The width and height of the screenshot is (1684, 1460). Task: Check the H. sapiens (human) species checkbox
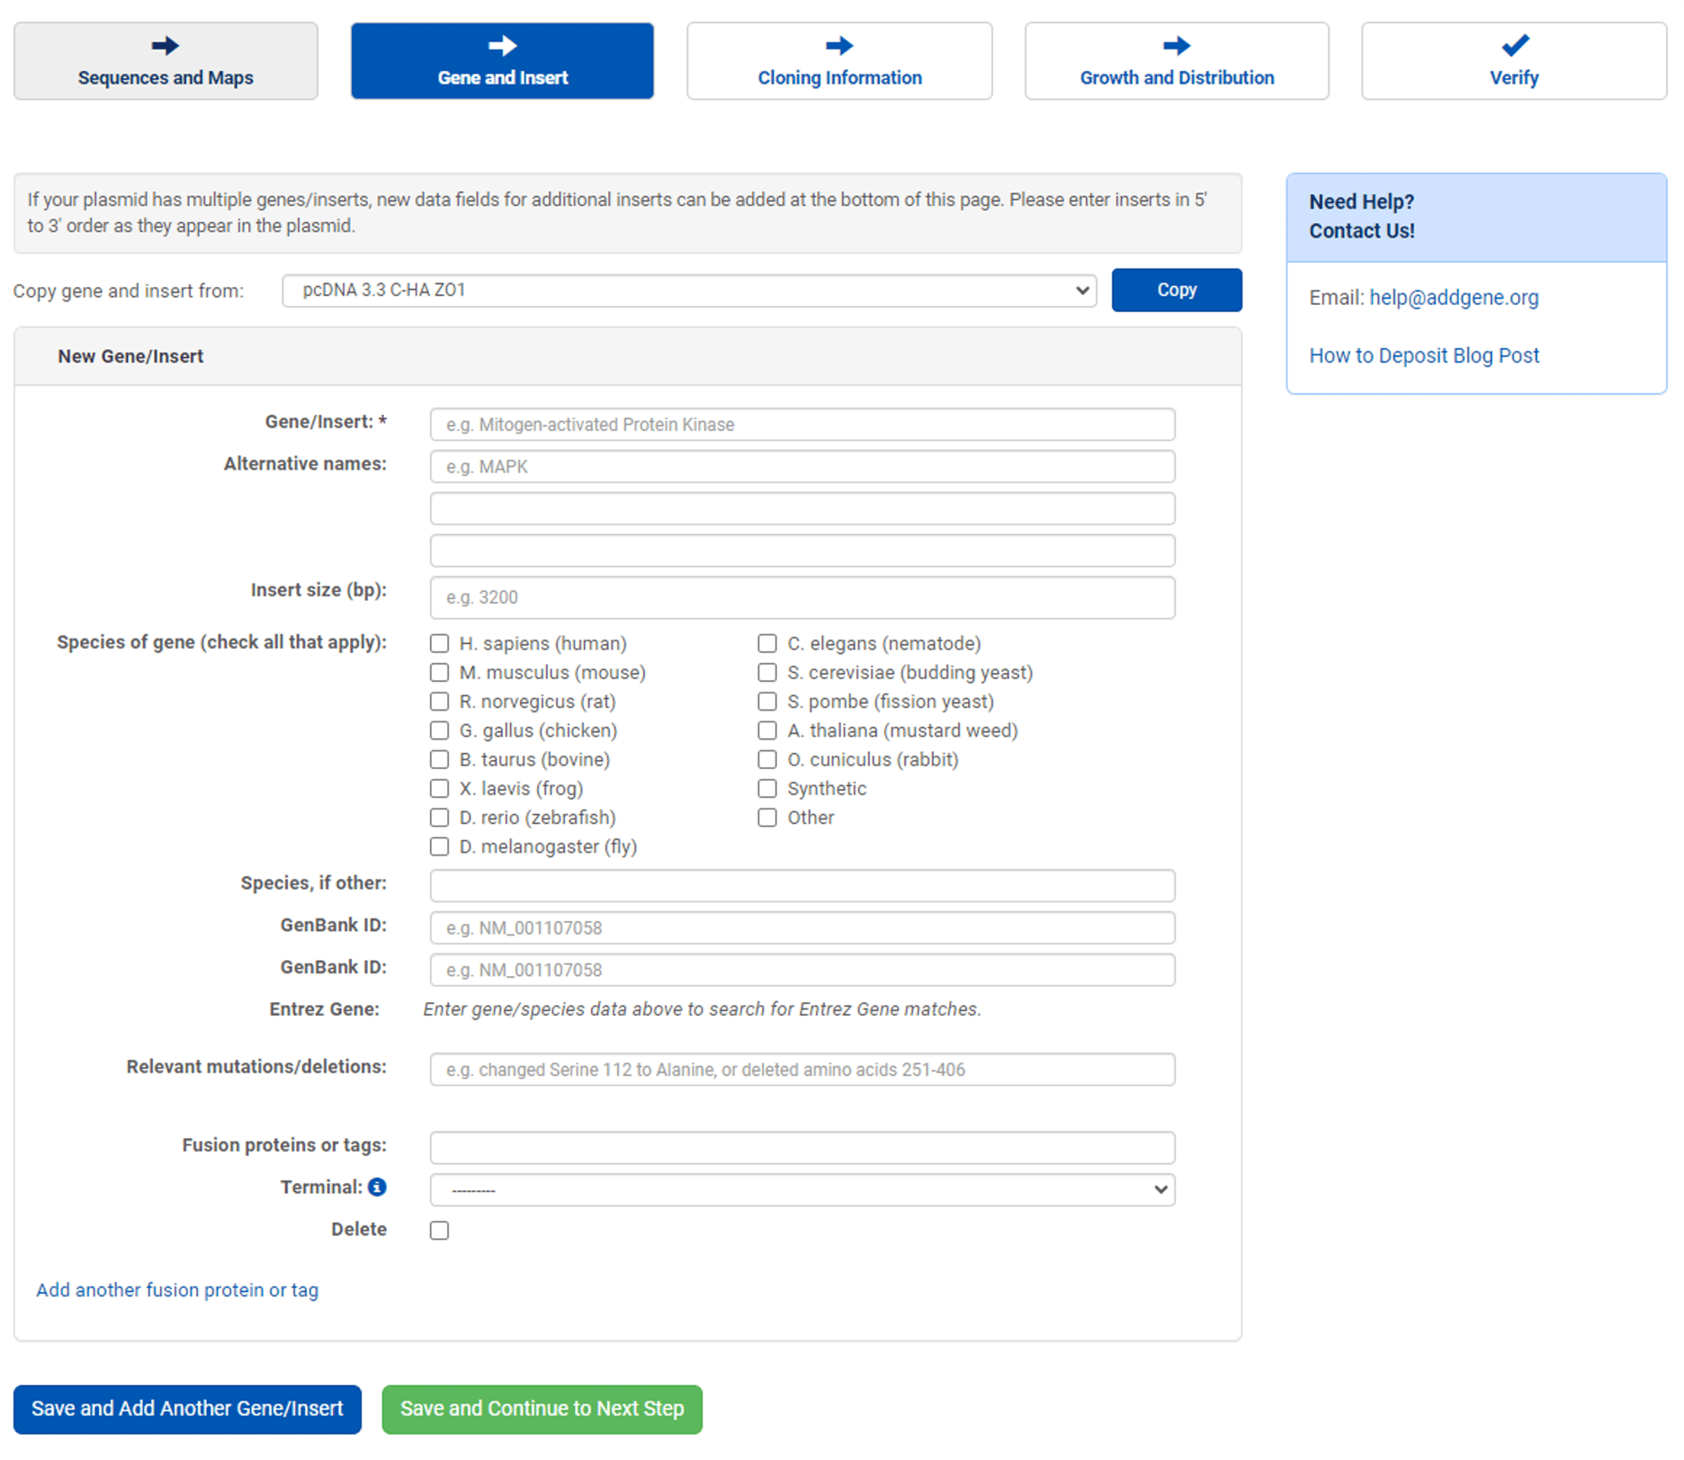(439, 643)
